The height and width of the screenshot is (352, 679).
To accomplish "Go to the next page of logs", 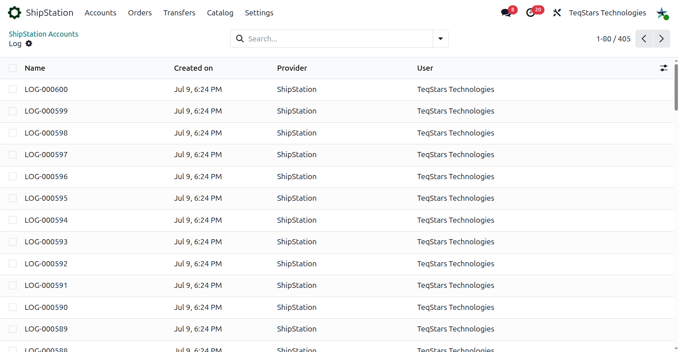I will point(661,39).
